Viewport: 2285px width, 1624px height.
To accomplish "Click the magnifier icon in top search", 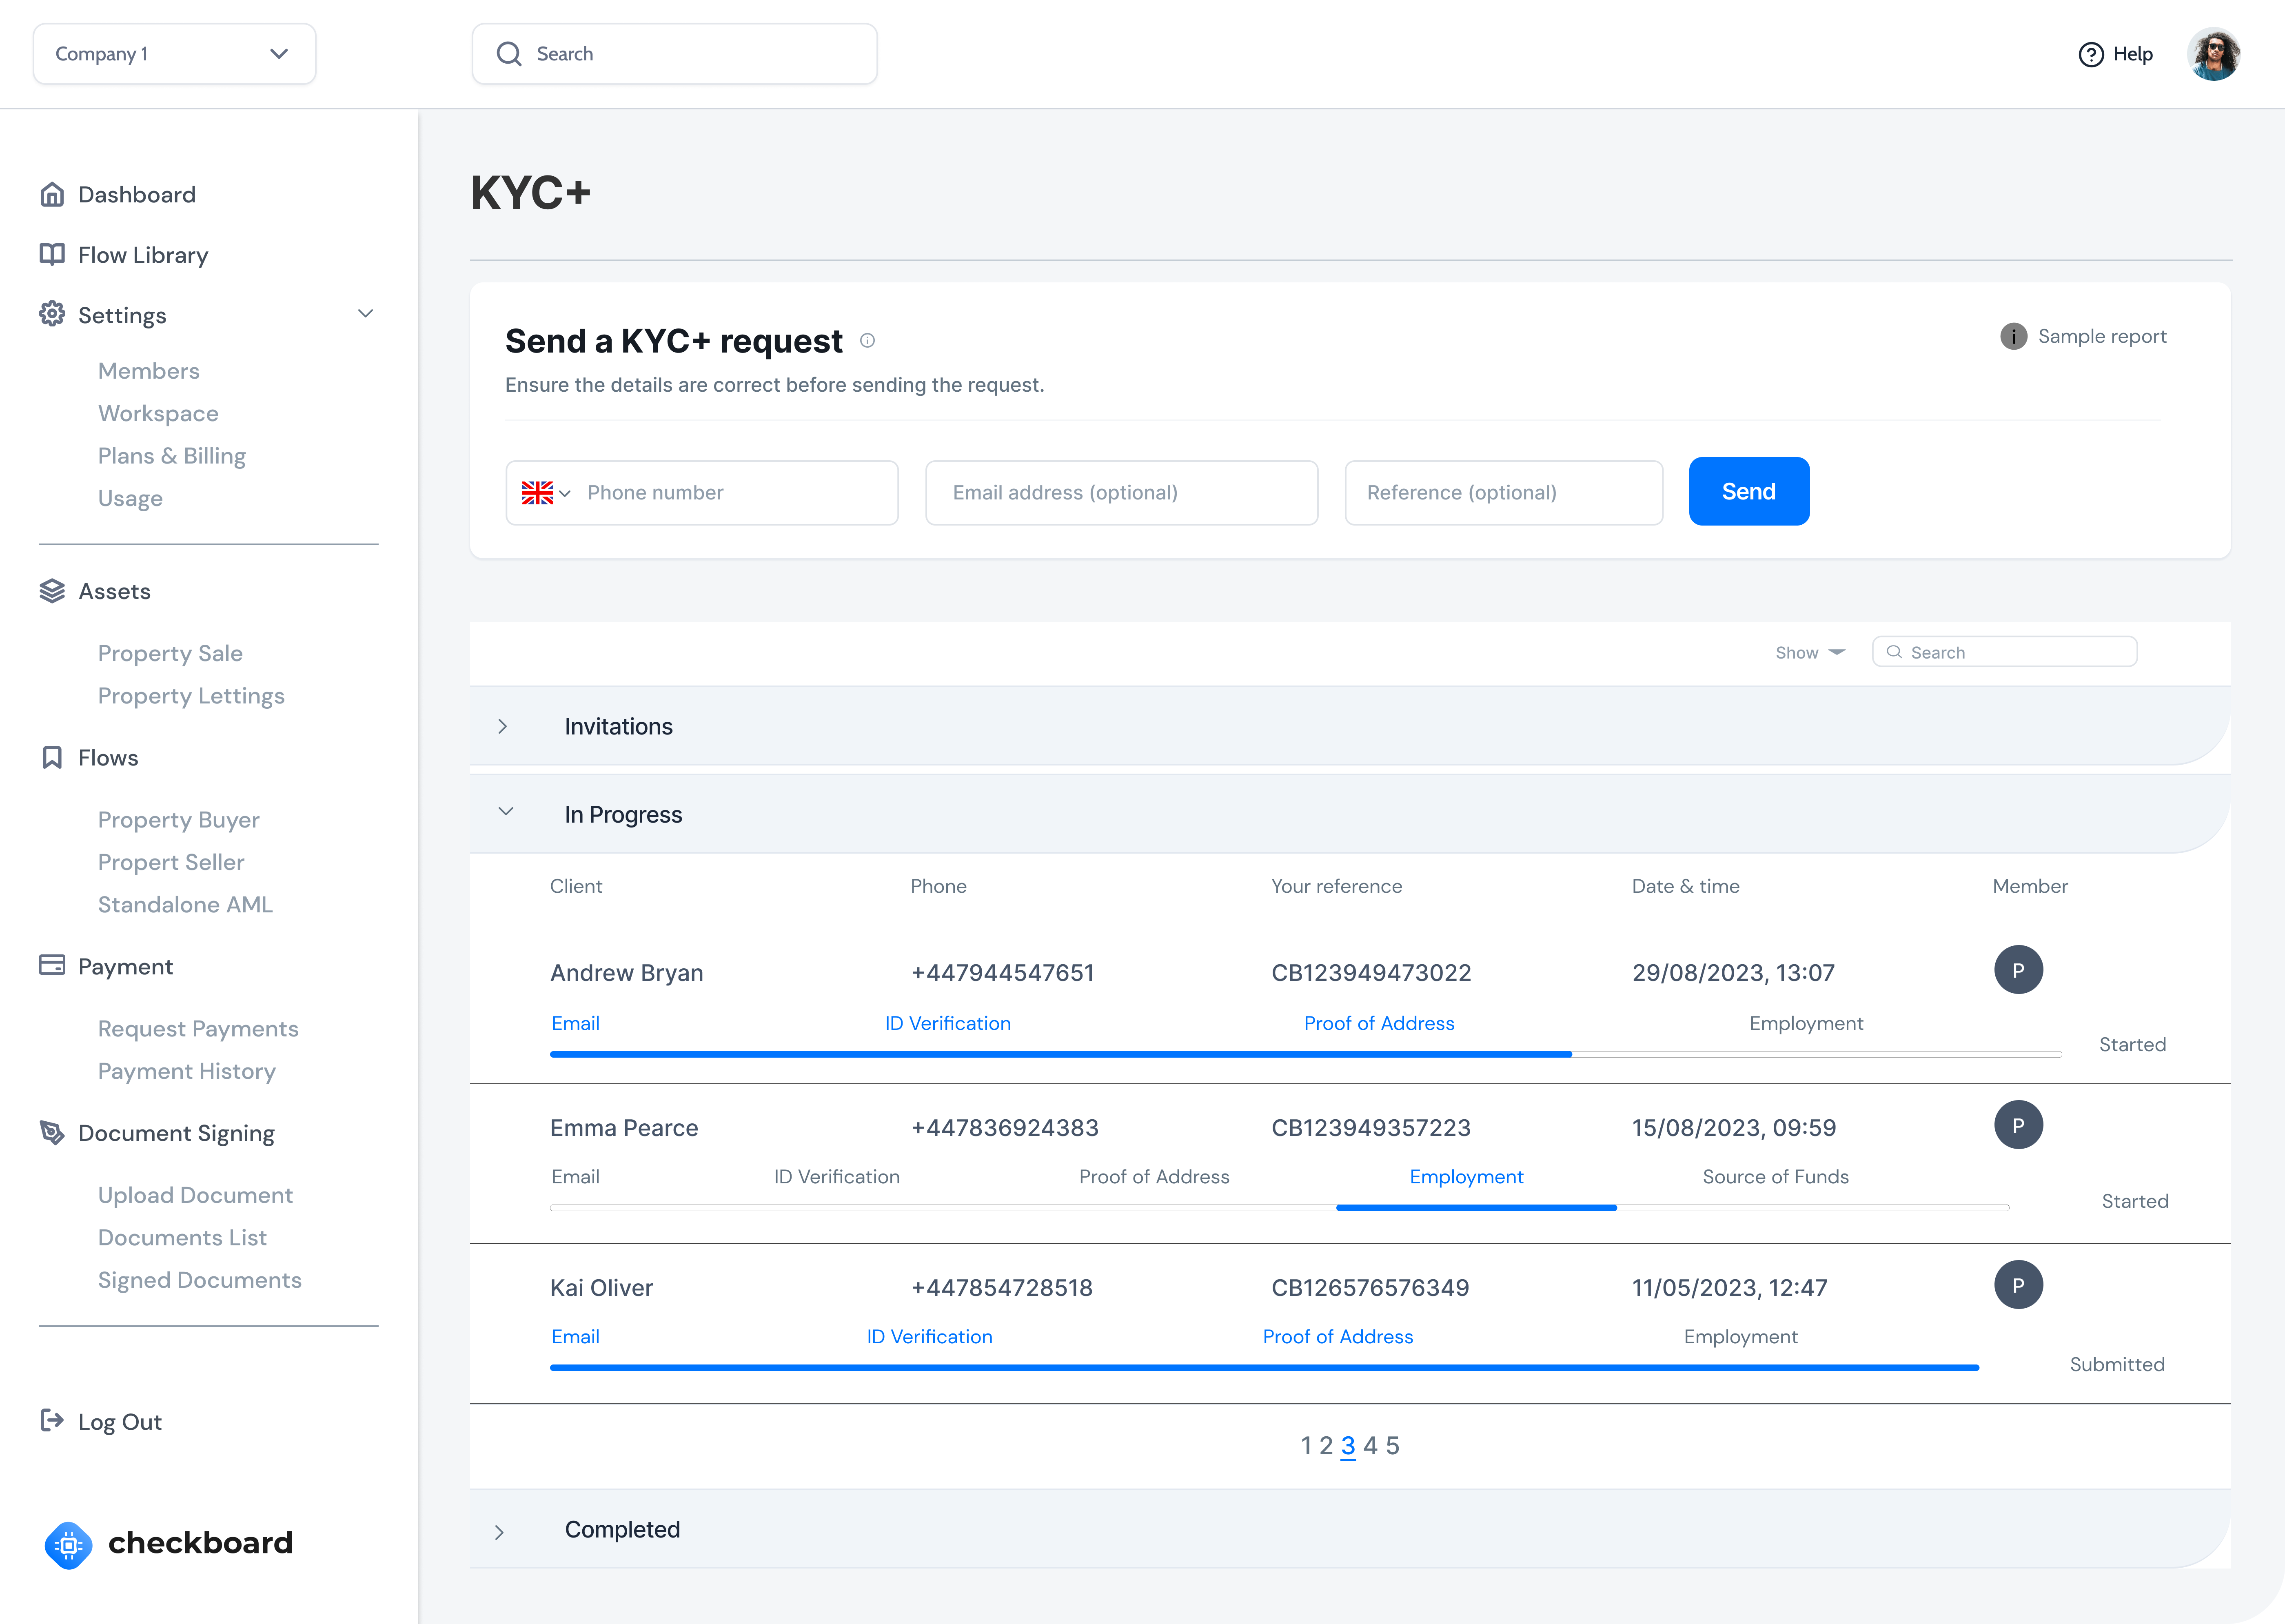I will (x=509, y=54).
